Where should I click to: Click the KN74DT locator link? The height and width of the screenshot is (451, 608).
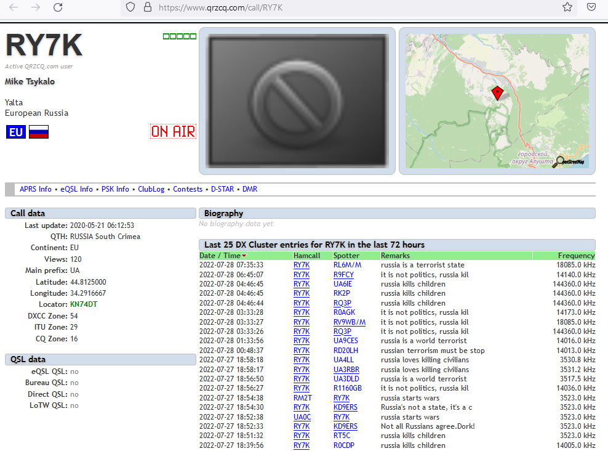point(84,304)
